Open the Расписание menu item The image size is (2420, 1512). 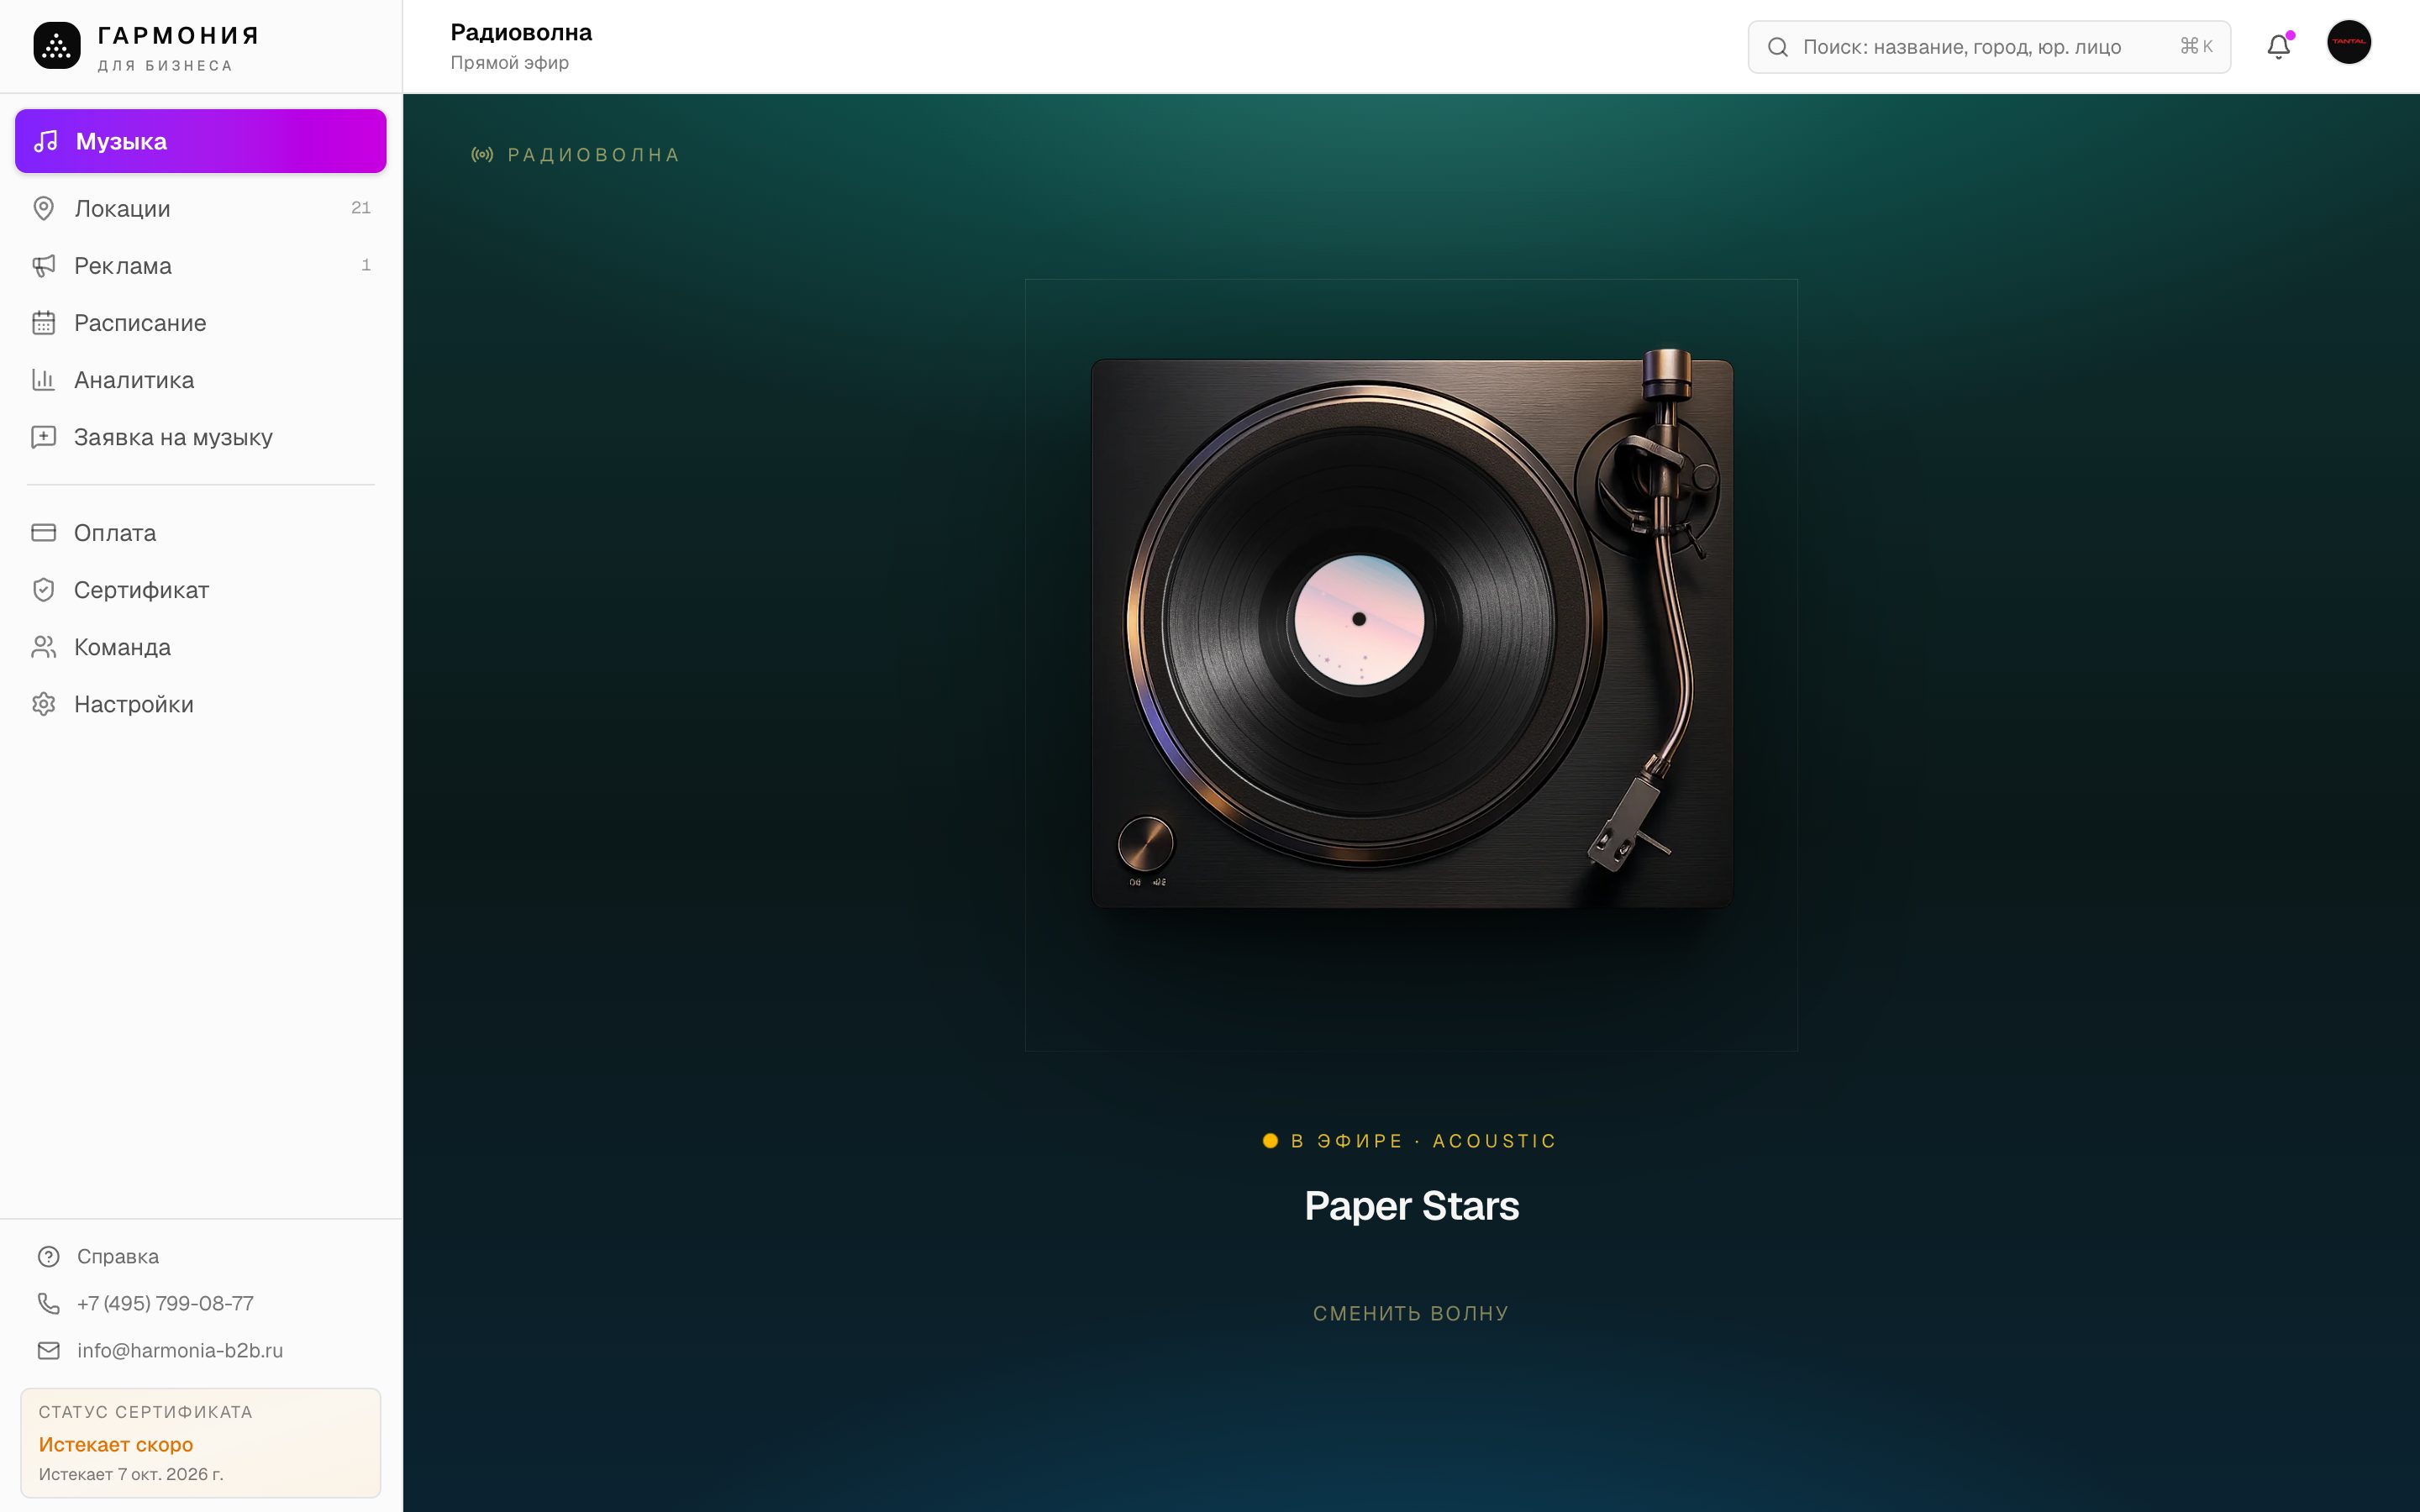(201, 322)
